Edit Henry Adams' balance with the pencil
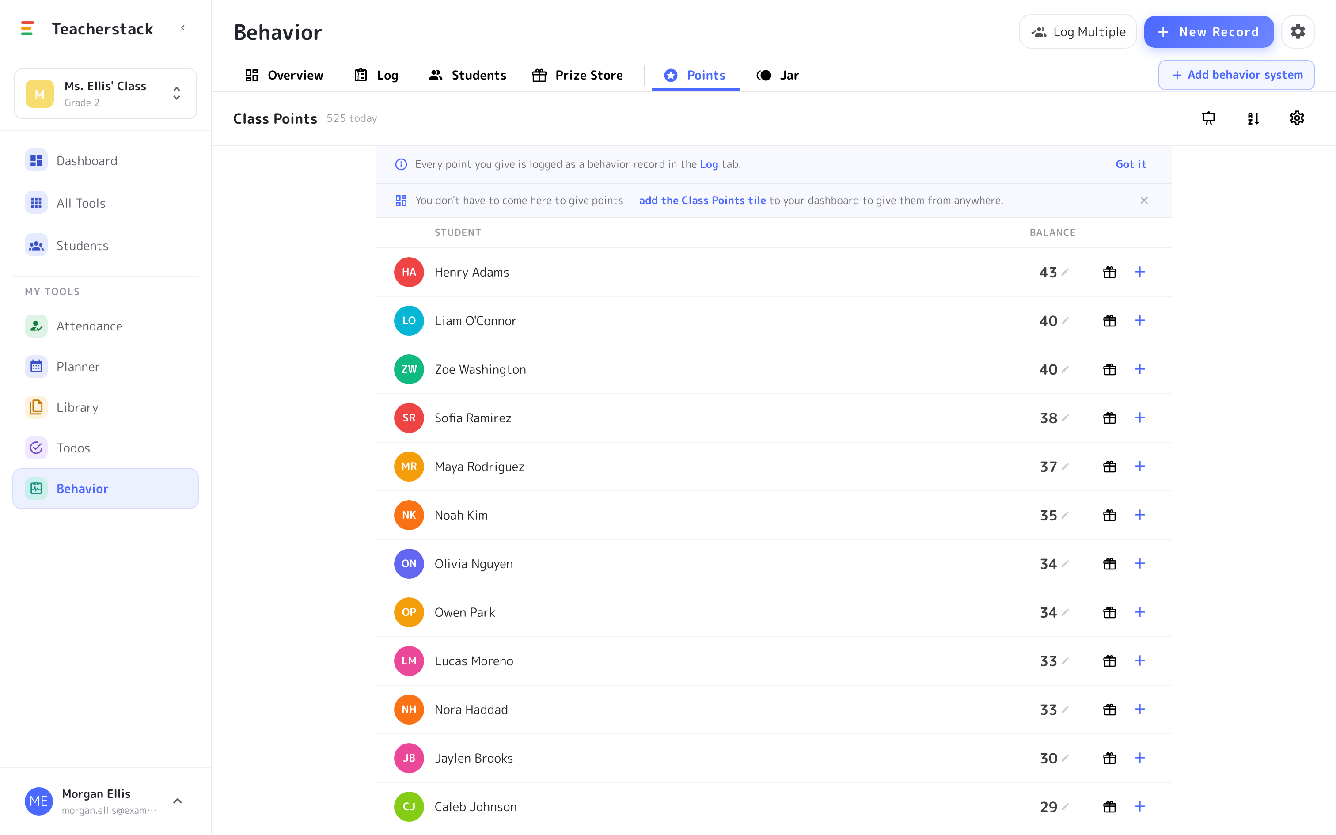 1066,272
